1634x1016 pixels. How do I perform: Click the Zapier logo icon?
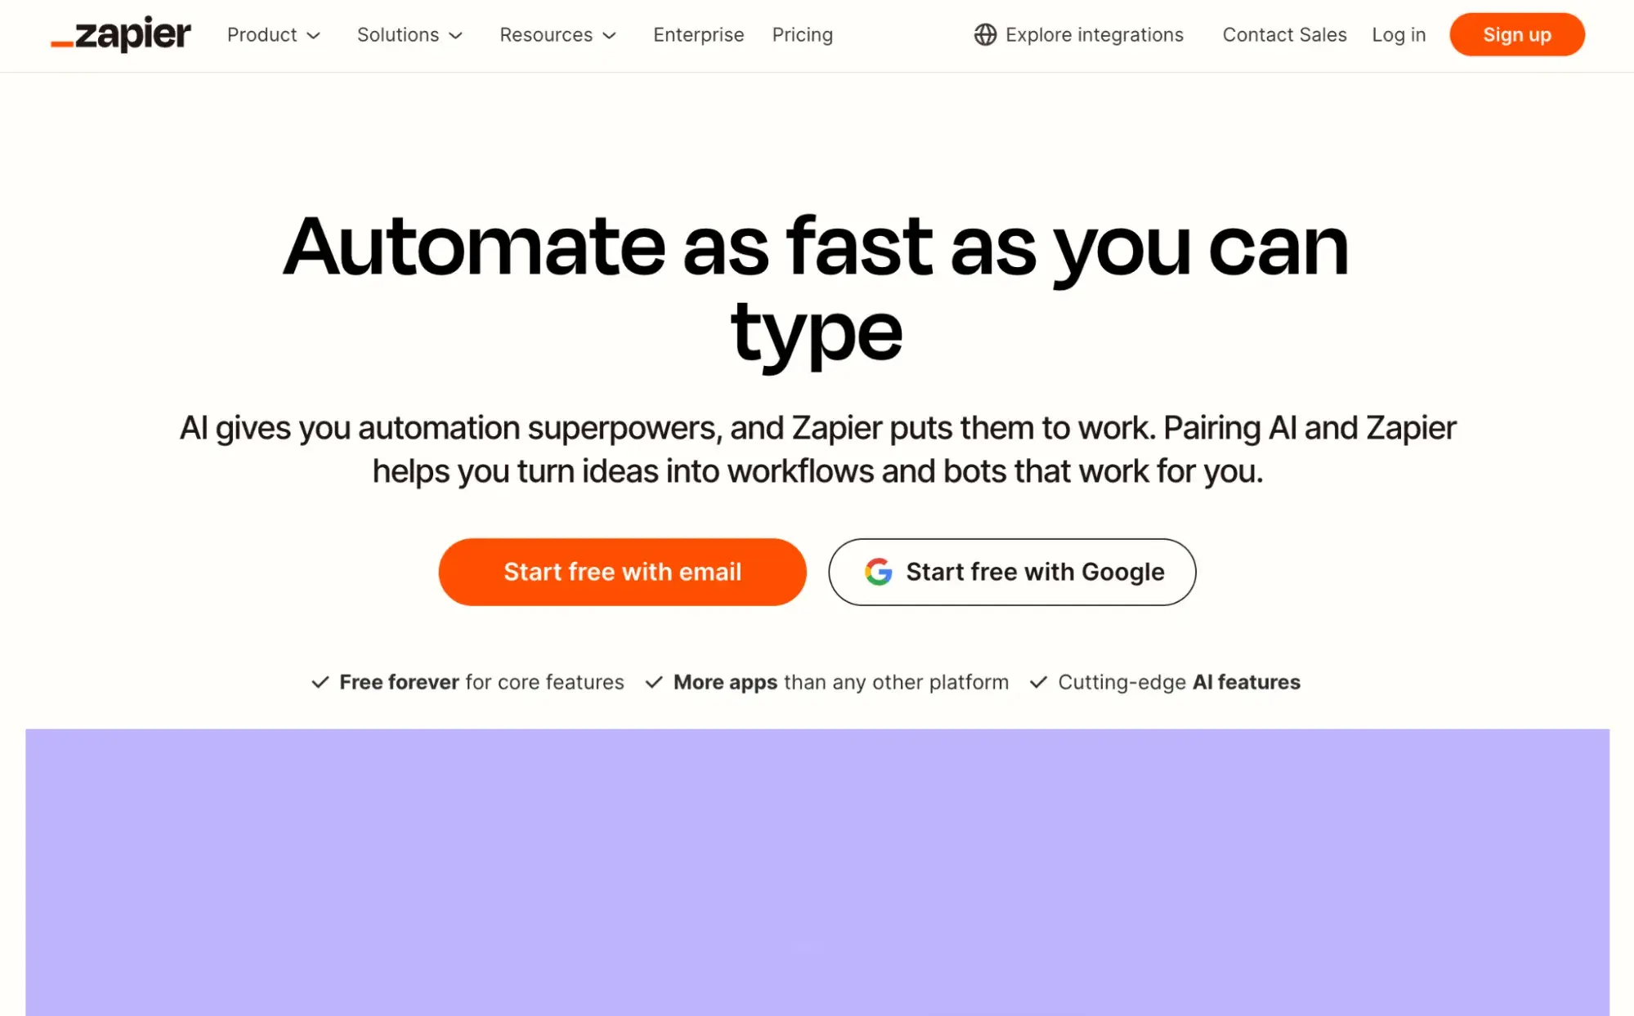pos(119,35)
